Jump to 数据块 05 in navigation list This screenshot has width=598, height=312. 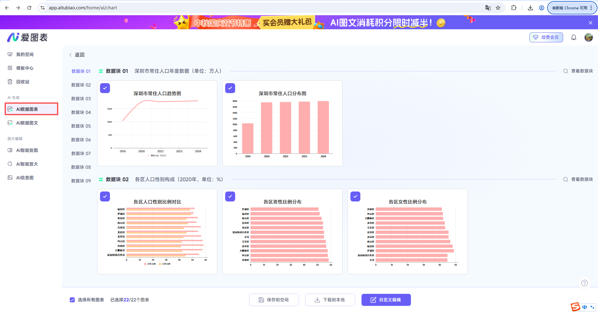[81, 126]
